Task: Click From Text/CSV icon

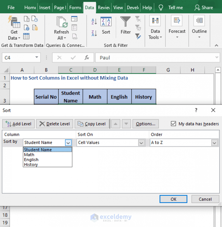Action: [x=27, y=19]
